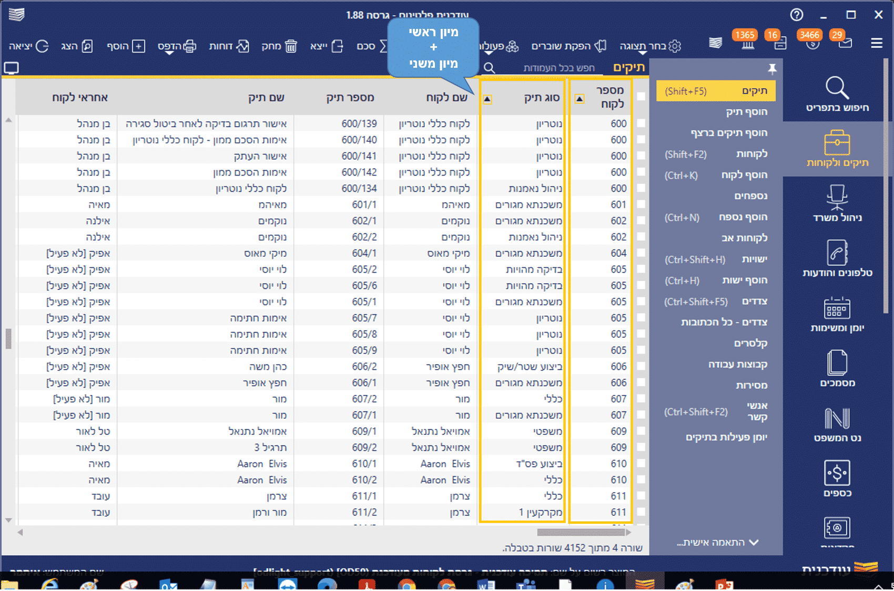Image resolution: width=894 pixels, height=591 pixels.
Task: Open the Cases and Clients (תיקים ולקוחות) module
Action: coord(837,149)
